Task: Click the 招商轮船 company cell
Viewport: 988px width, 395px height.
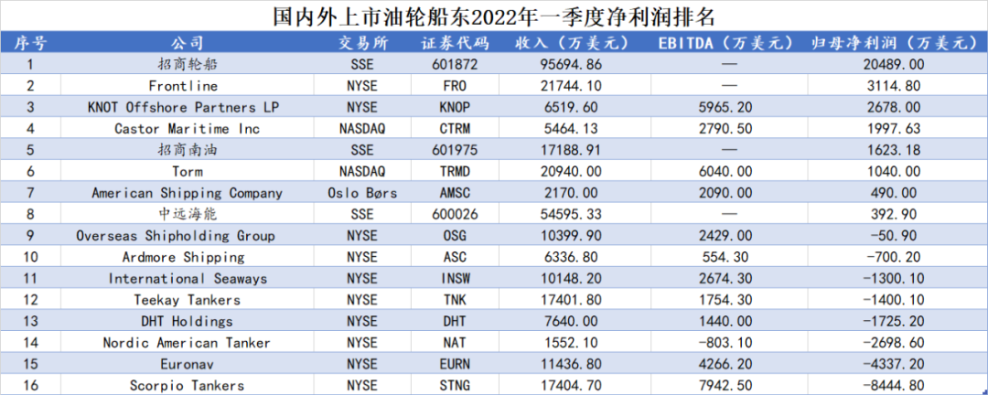Action: point(187,65)
